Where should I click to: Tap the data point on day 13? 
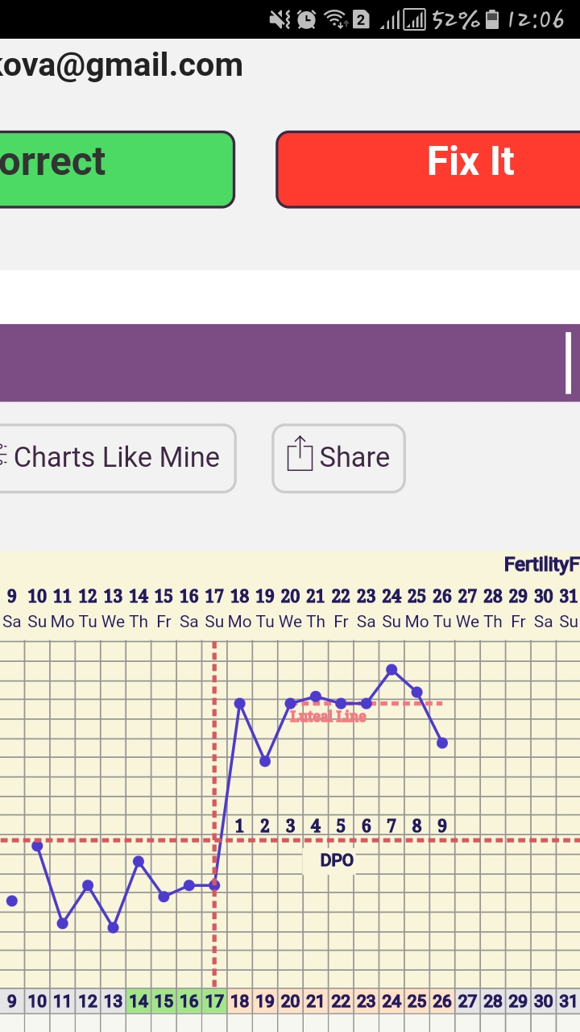pos(113,927)
